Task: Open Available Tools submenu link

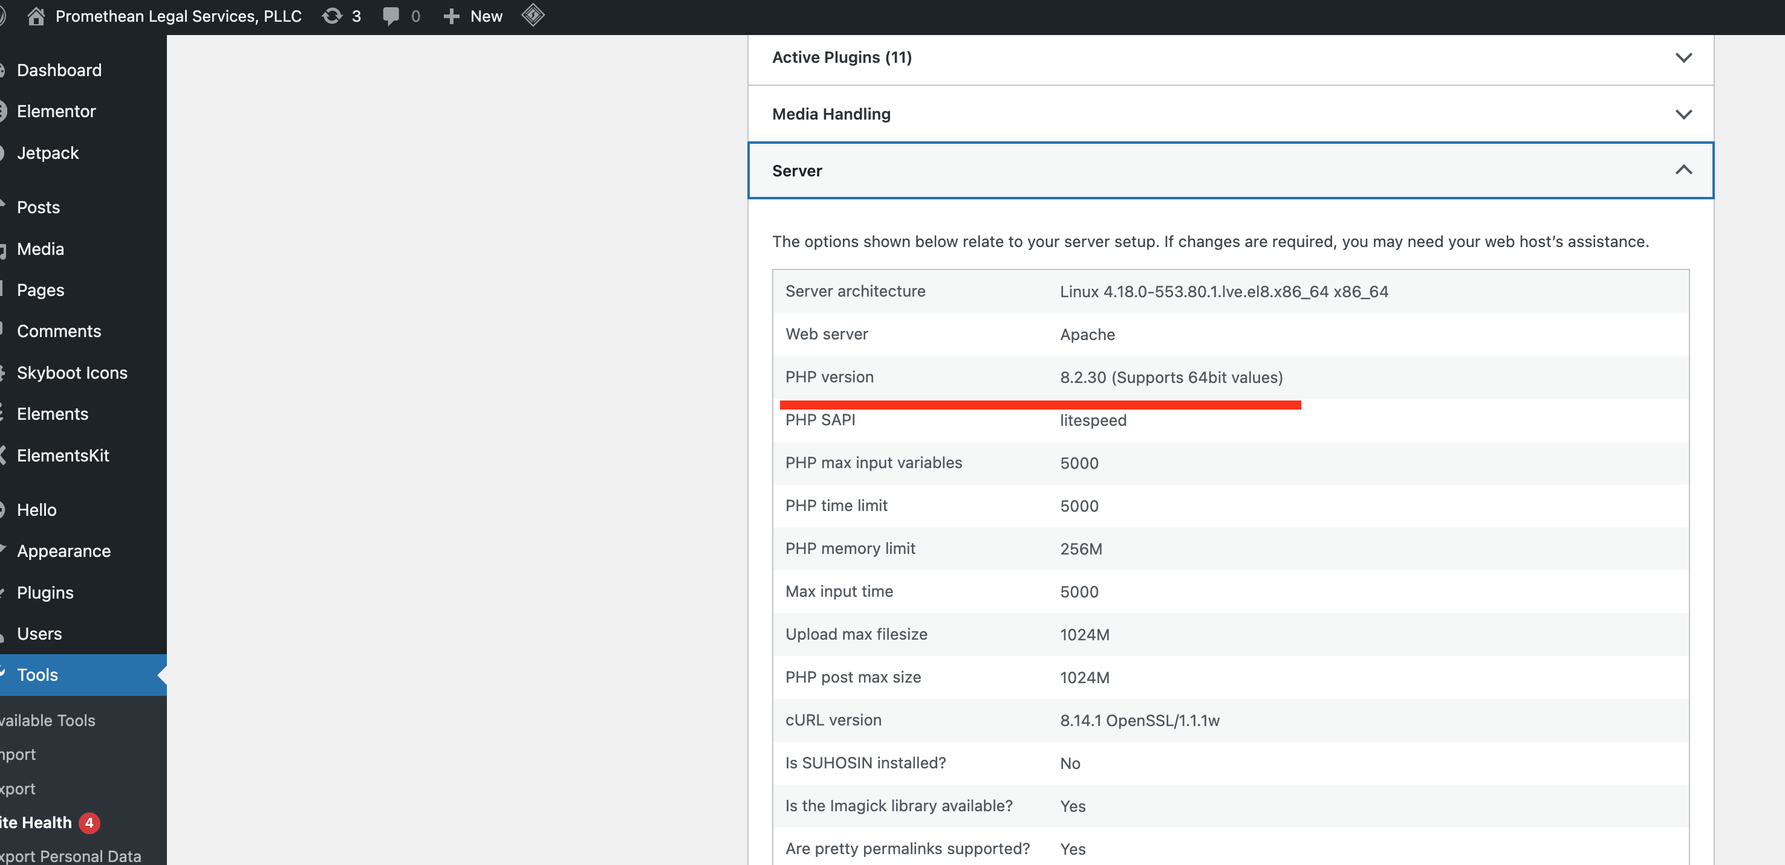Action: click(x=47, y=721)
